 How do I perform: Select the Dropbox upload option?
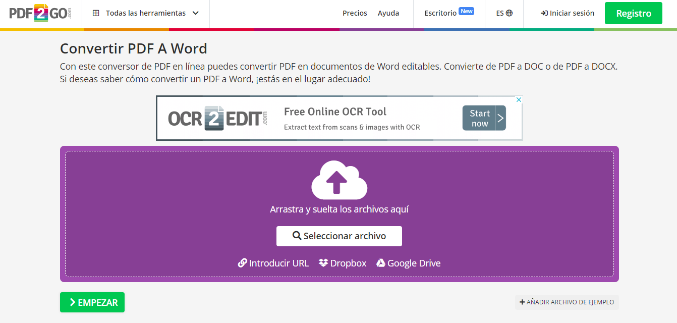pyautogui.click(x=343, y=263)
